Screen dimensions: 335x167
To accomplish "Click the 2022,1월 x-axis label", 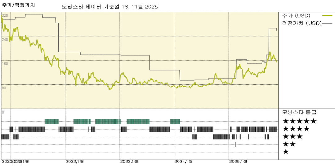I will [x=75, y=161].
